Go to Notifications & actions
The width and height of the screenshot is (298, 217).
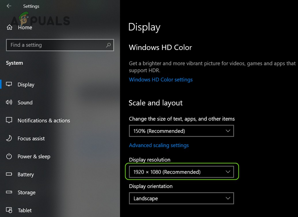click(44, 120)
